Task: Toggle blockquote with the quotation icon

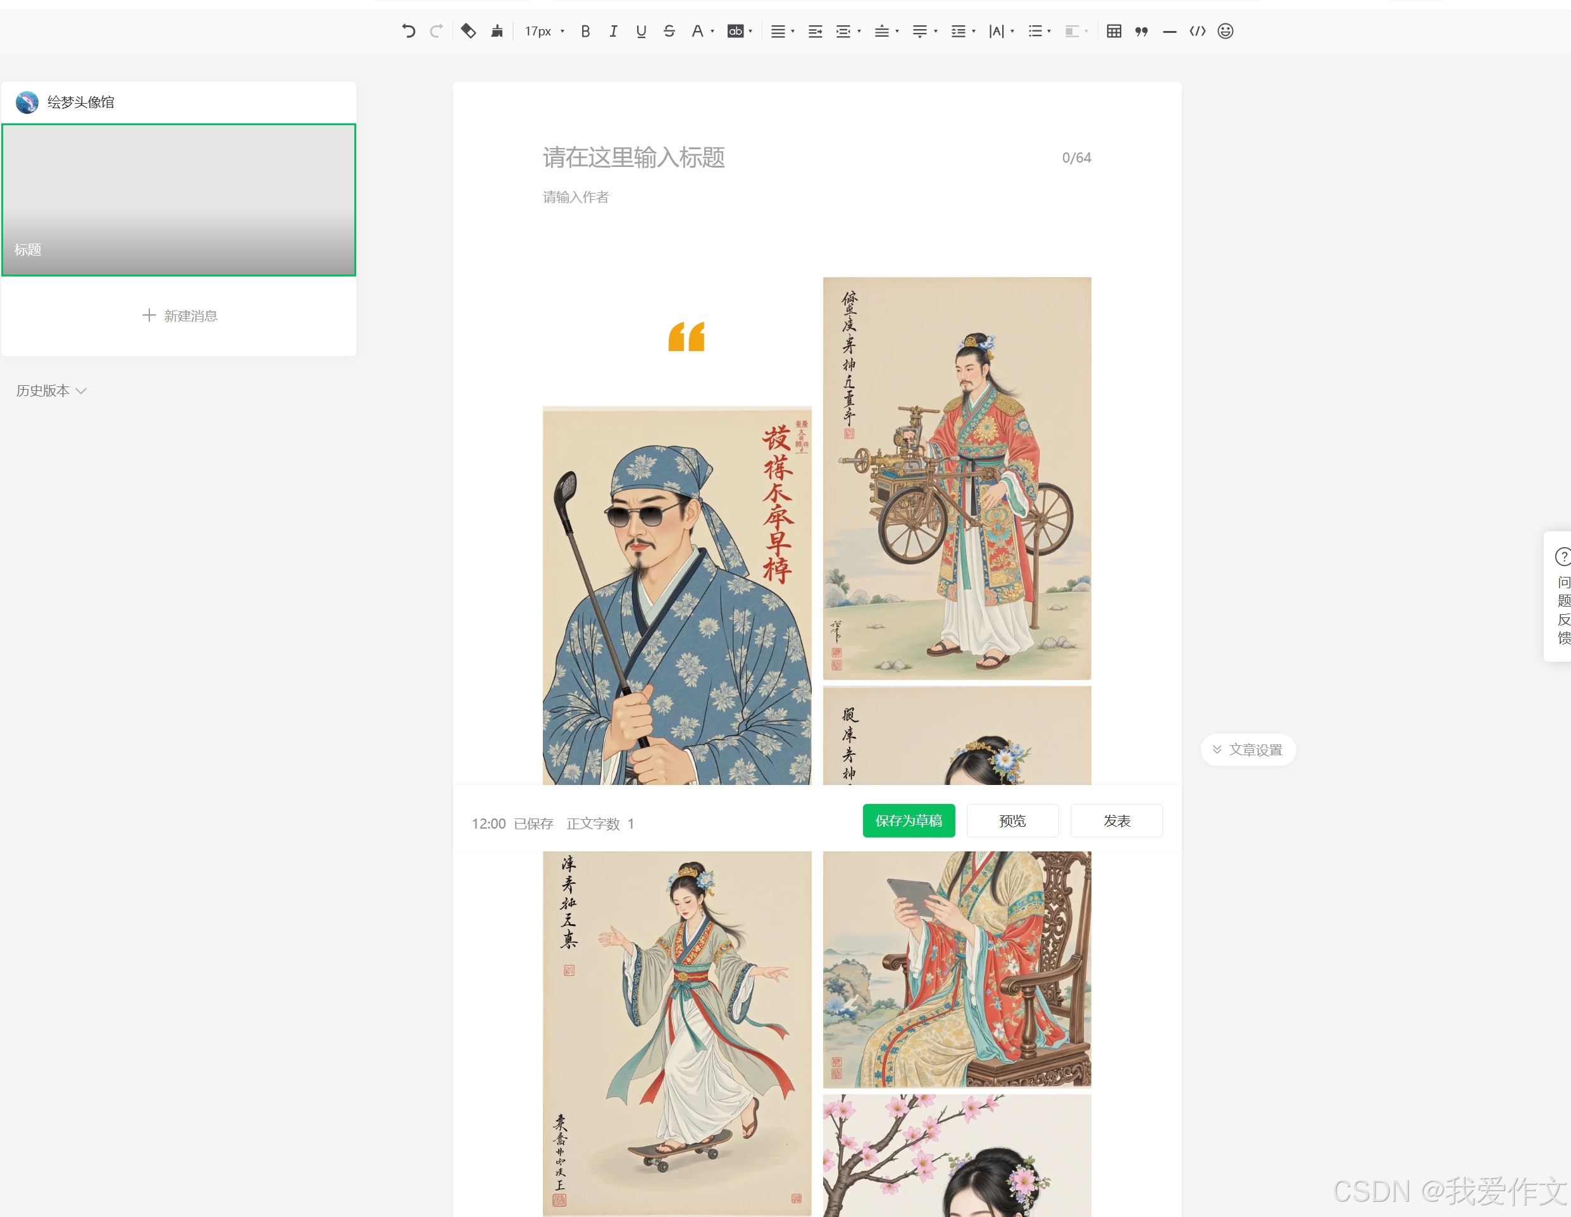Action: coord(1141,31)
